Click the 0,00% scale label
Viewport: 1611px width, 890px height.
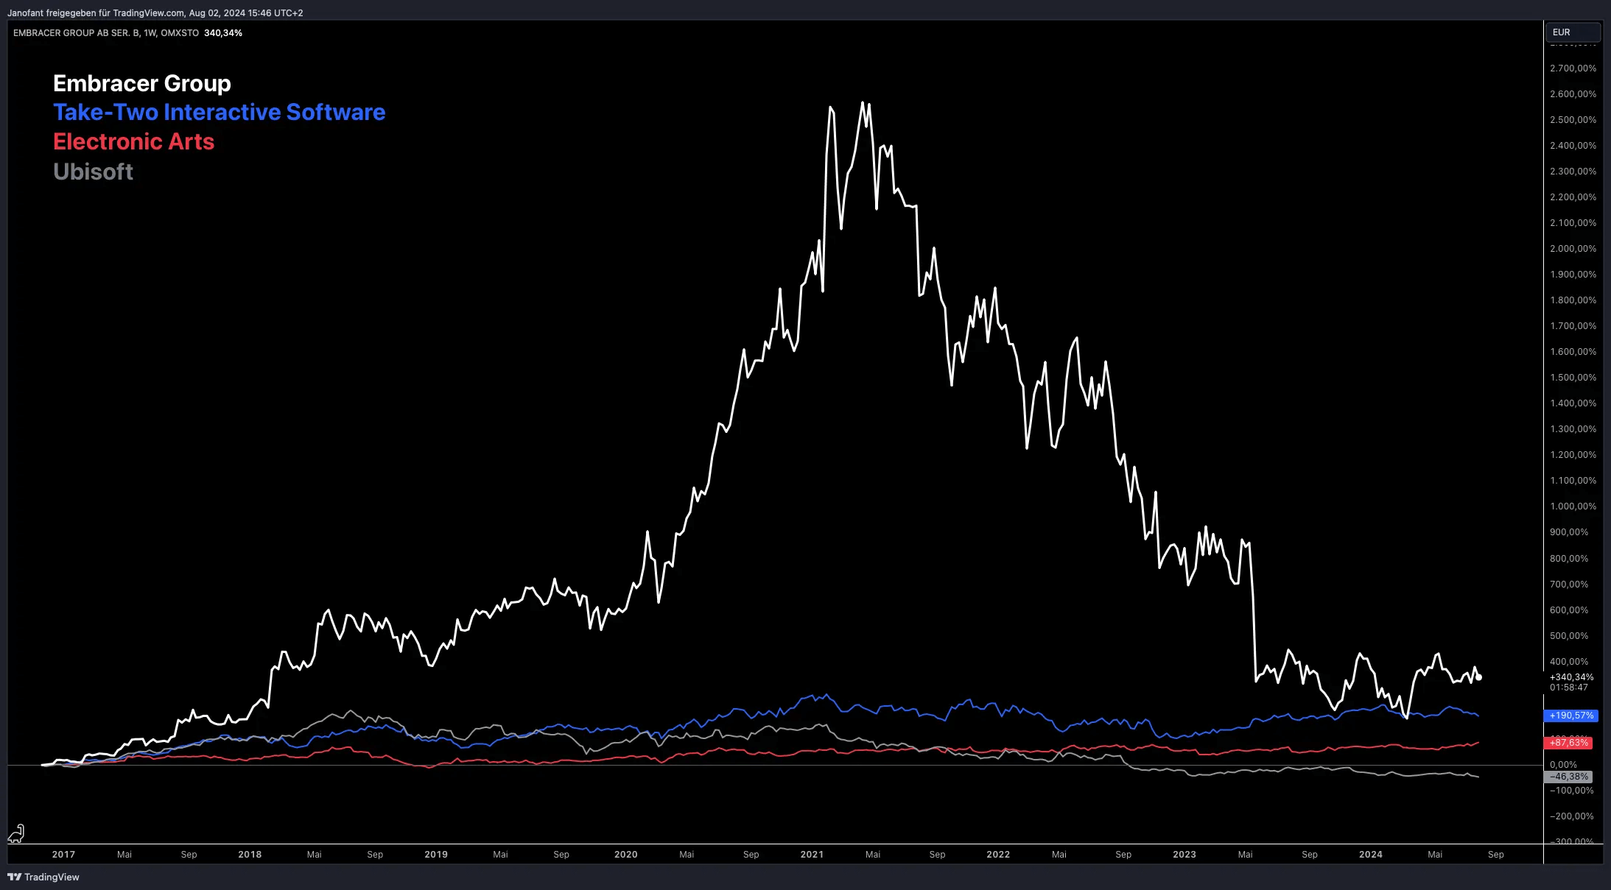pyautogui.click(x=1563, y=765)
